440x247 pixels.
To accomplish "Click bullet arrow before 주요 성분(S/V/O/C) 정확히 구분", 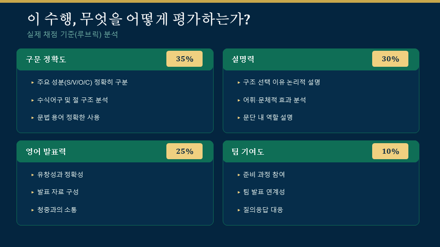I will (x=33, y=82).
